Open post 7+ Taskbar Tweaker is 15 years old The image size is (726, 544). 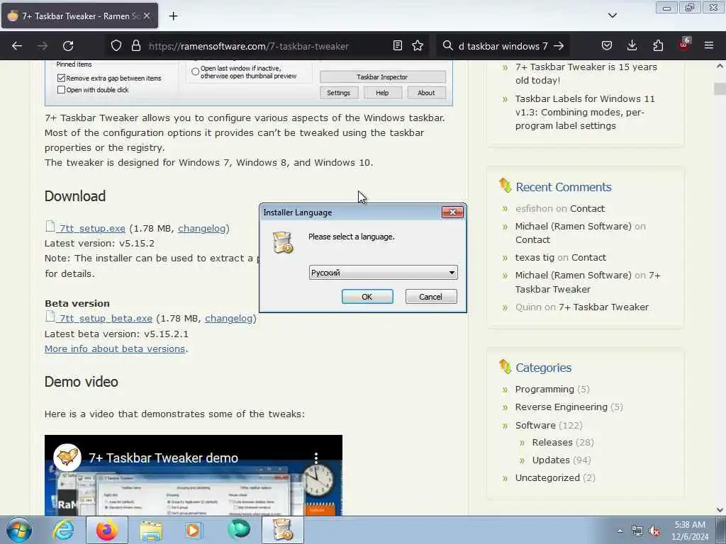(586, 74)
